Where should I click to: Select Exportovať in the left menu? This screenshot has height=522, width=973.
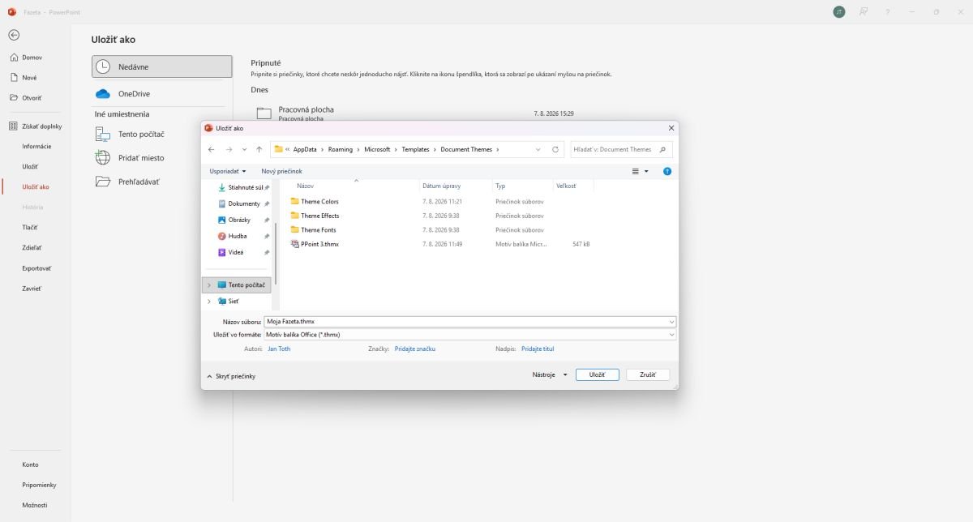pos(36,267)
